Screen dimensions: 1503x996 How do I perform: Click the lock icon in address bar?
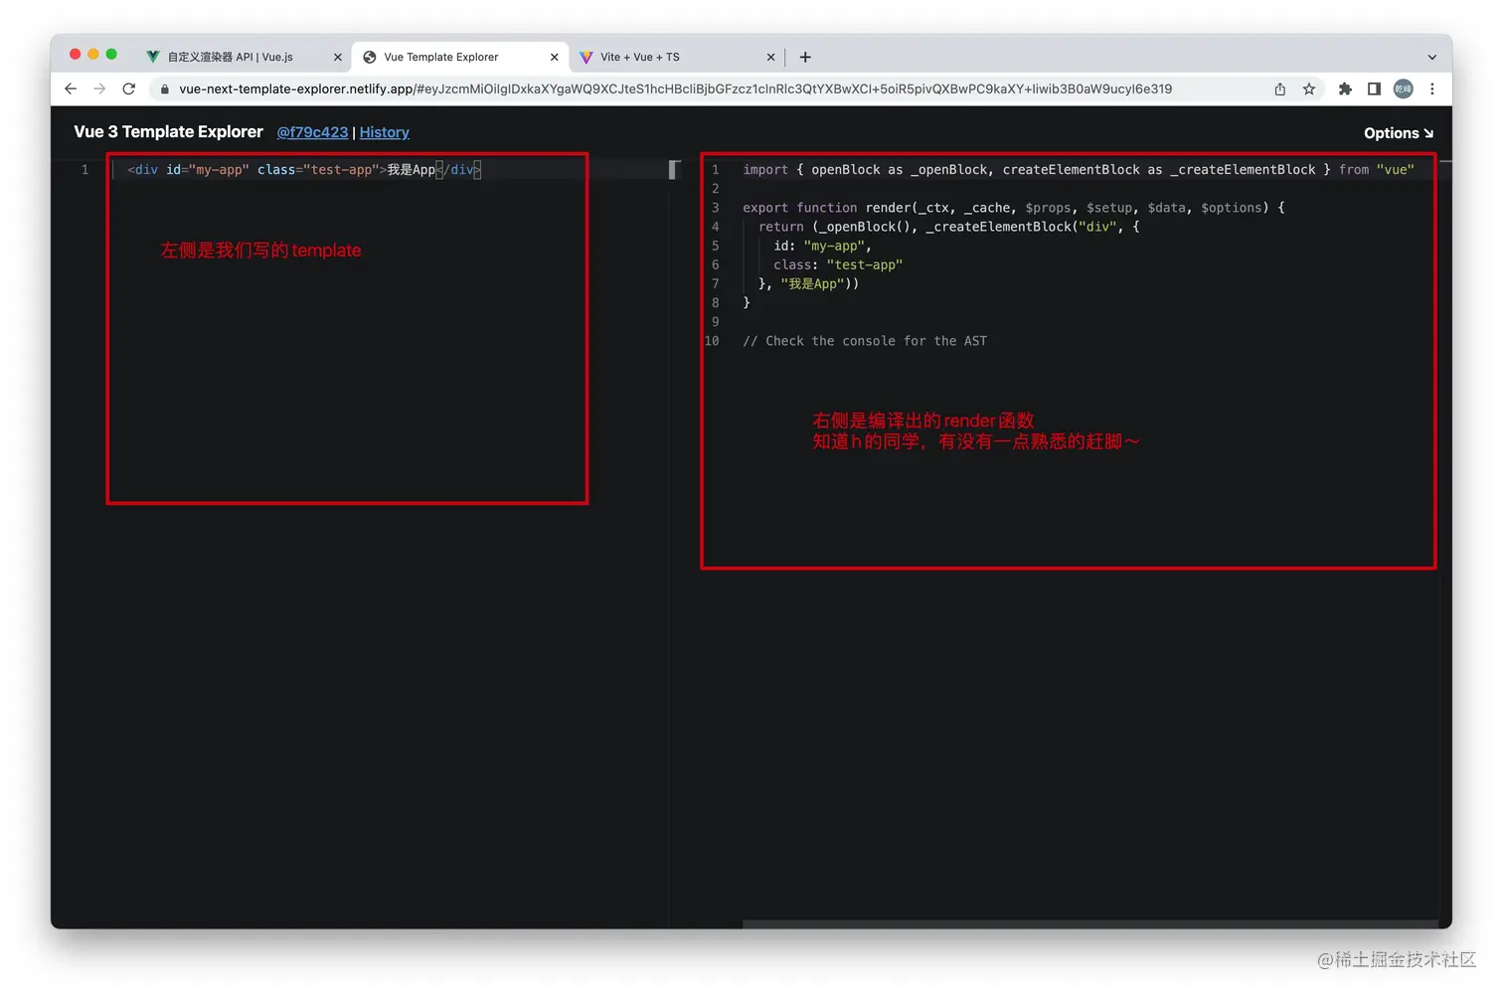tap(165, 89)
